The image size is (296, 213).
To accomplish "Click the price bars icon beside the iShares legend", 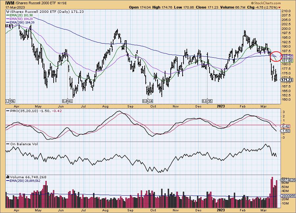I will pos(8,11).
